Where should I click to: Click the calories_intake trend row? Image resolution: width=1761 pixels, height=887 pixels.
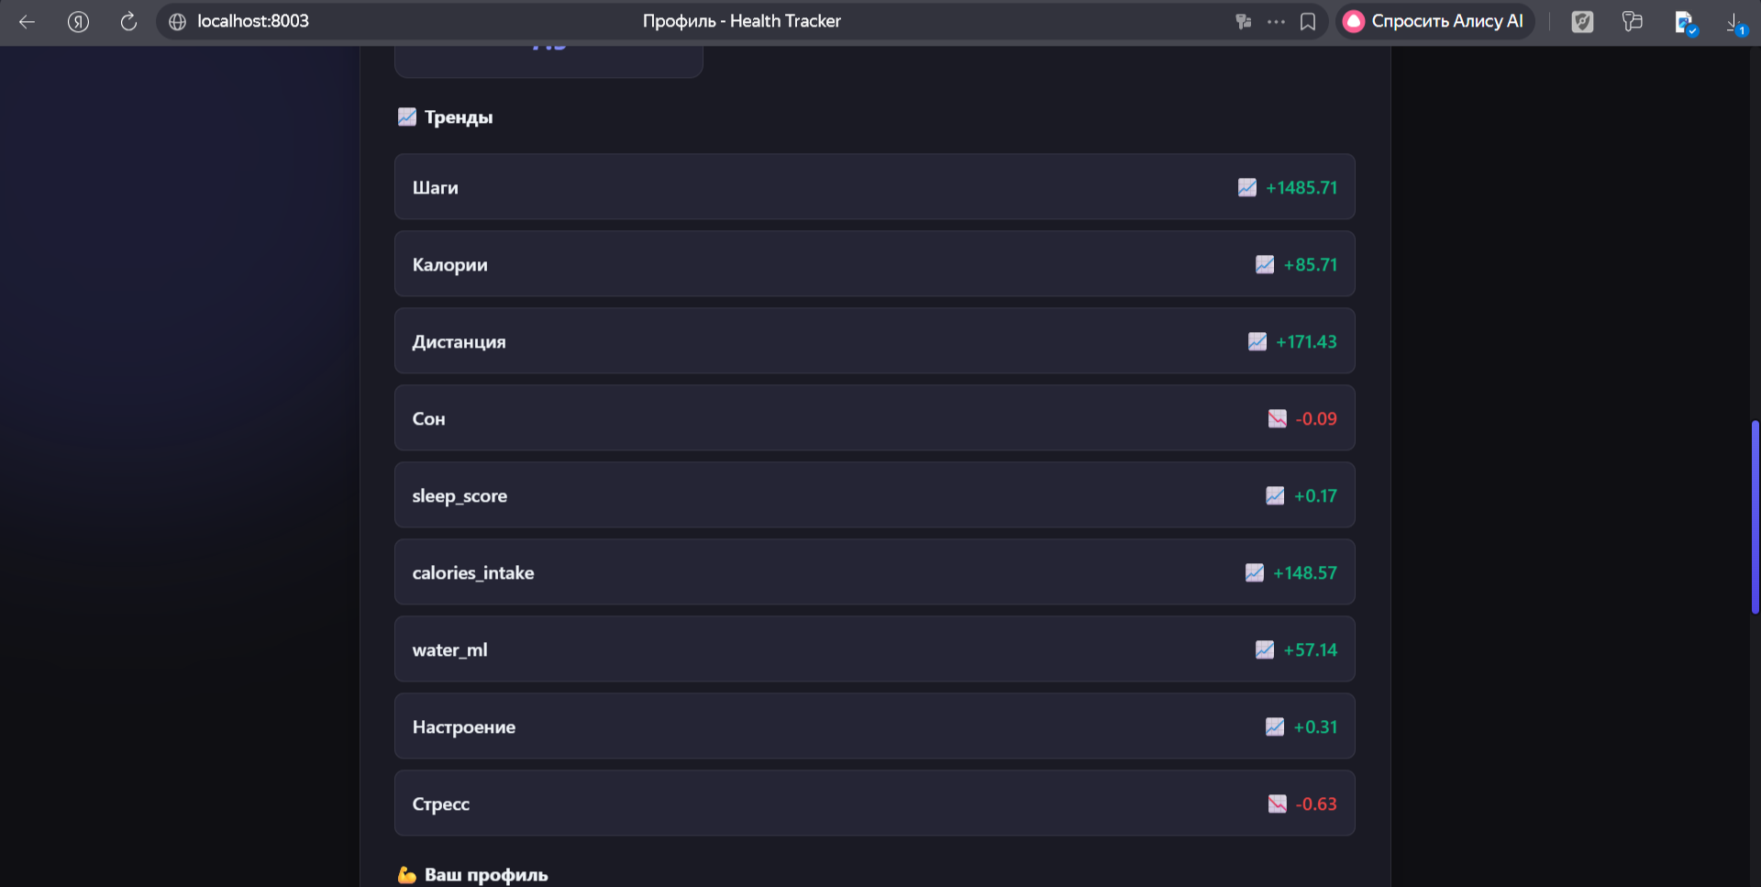point(874,571)
